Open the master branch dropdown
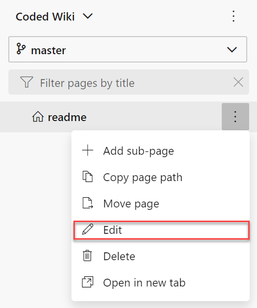257x308 pixels. coord(128,49)
